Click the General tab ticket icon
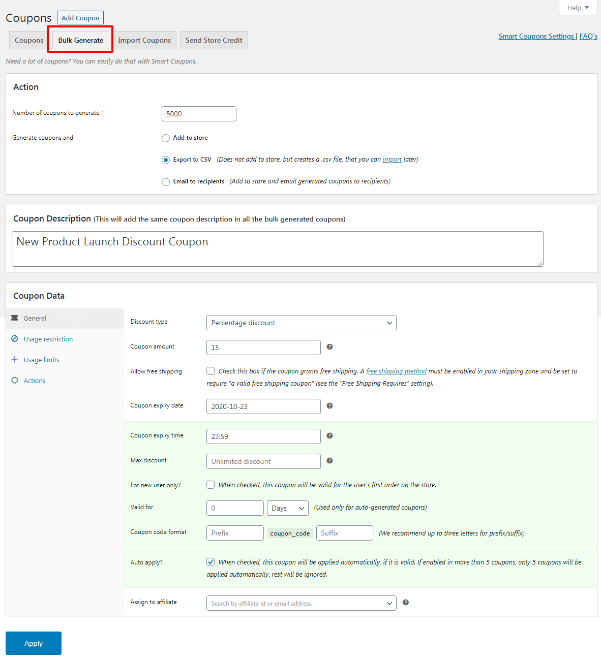 (x=15, y=318)
